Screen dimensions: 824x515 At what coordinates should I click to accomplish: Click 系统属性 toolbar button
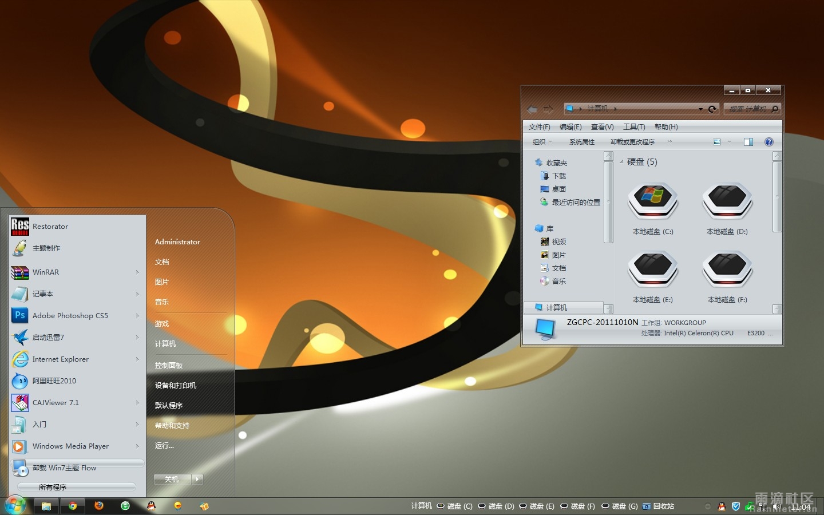click(582, 142)
